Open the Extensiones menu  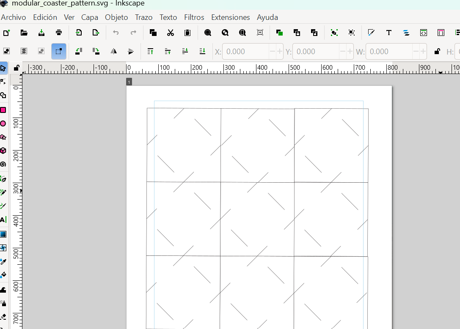click(x=231, y=17)
